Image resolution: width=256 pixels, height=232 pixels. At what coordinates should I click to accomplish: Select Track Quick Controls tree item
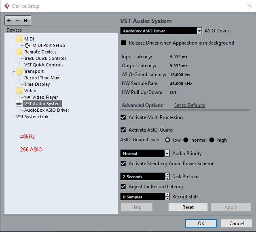pyautogui.click(x=45, y=58)
